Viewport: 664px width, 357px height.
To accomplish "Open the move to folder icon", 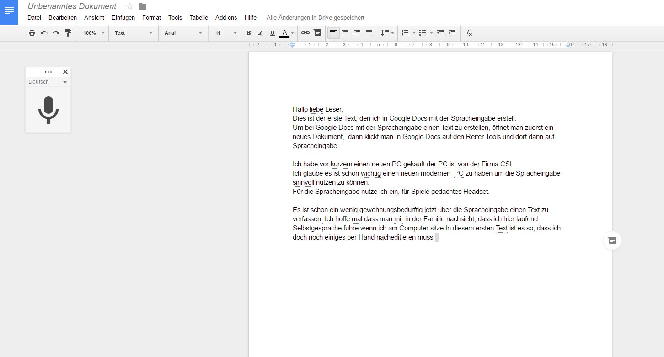I will (x=143, y=6).
